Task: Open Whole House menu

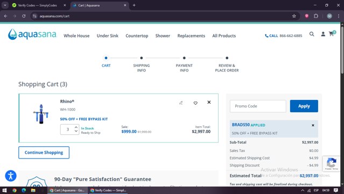Action: click(x=76, y=35)
